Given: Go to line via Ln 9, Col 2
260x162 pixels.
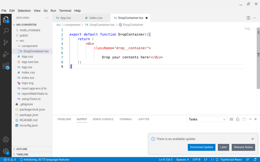Looking at the screenshot, I should (166, 159).
